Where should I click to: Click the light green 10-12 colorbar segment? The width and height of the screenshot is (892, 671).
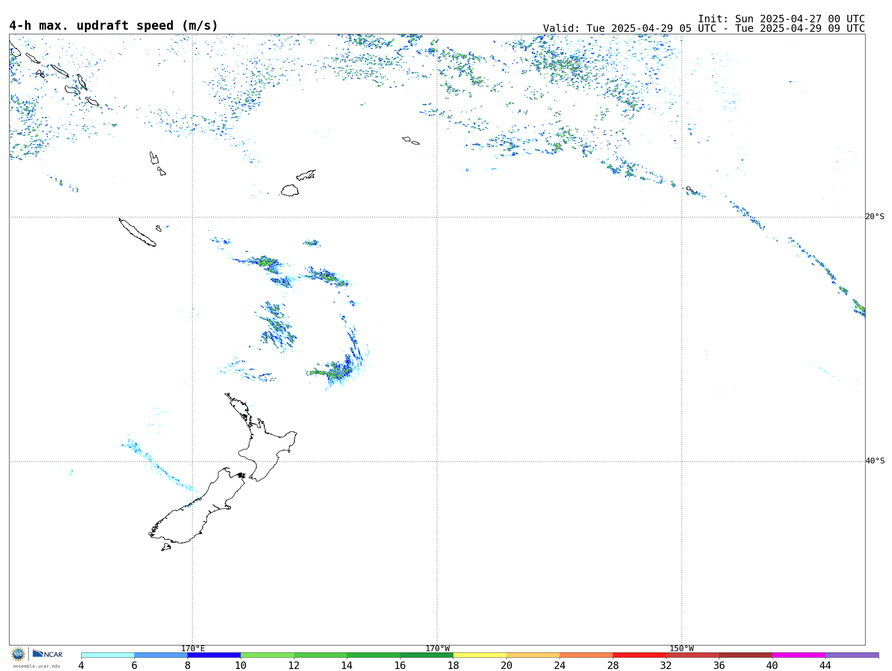pyautogui.click(x=267, y=655)
